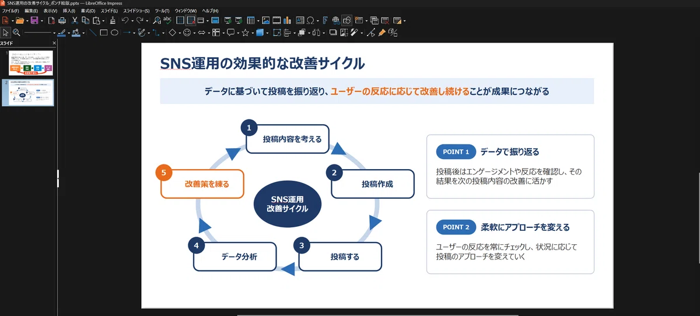
Task: Open the Save icon dropdown arrow
Action: [x=42, y=21]
